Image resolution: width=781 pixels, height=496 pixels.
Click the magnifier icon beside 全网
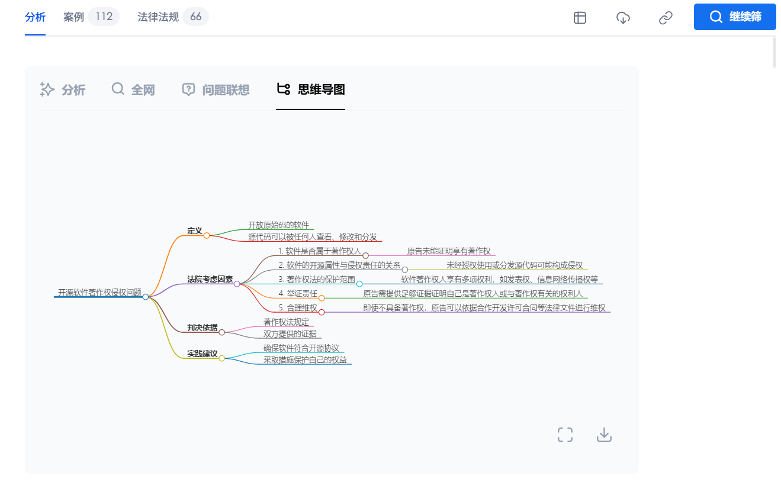pyautogui.click(x=118, y=89)
